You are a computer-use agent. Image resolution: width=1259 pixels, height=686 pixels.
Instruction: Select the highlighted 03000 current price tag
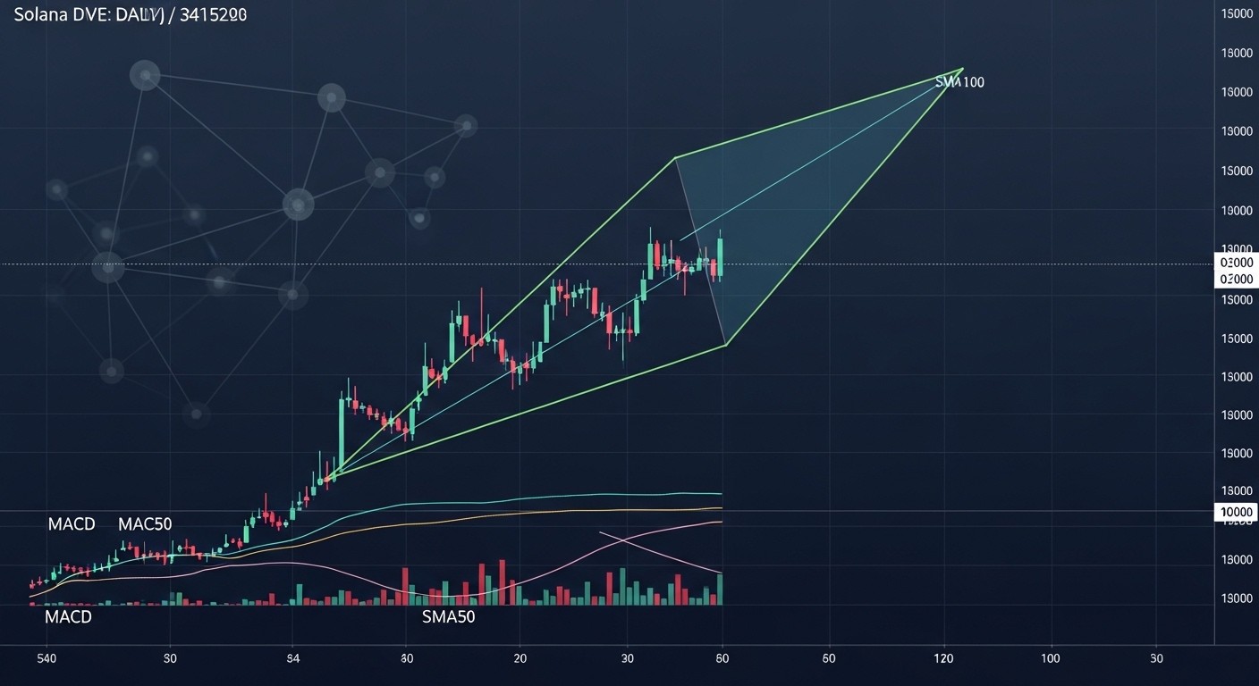(1236, 264)
